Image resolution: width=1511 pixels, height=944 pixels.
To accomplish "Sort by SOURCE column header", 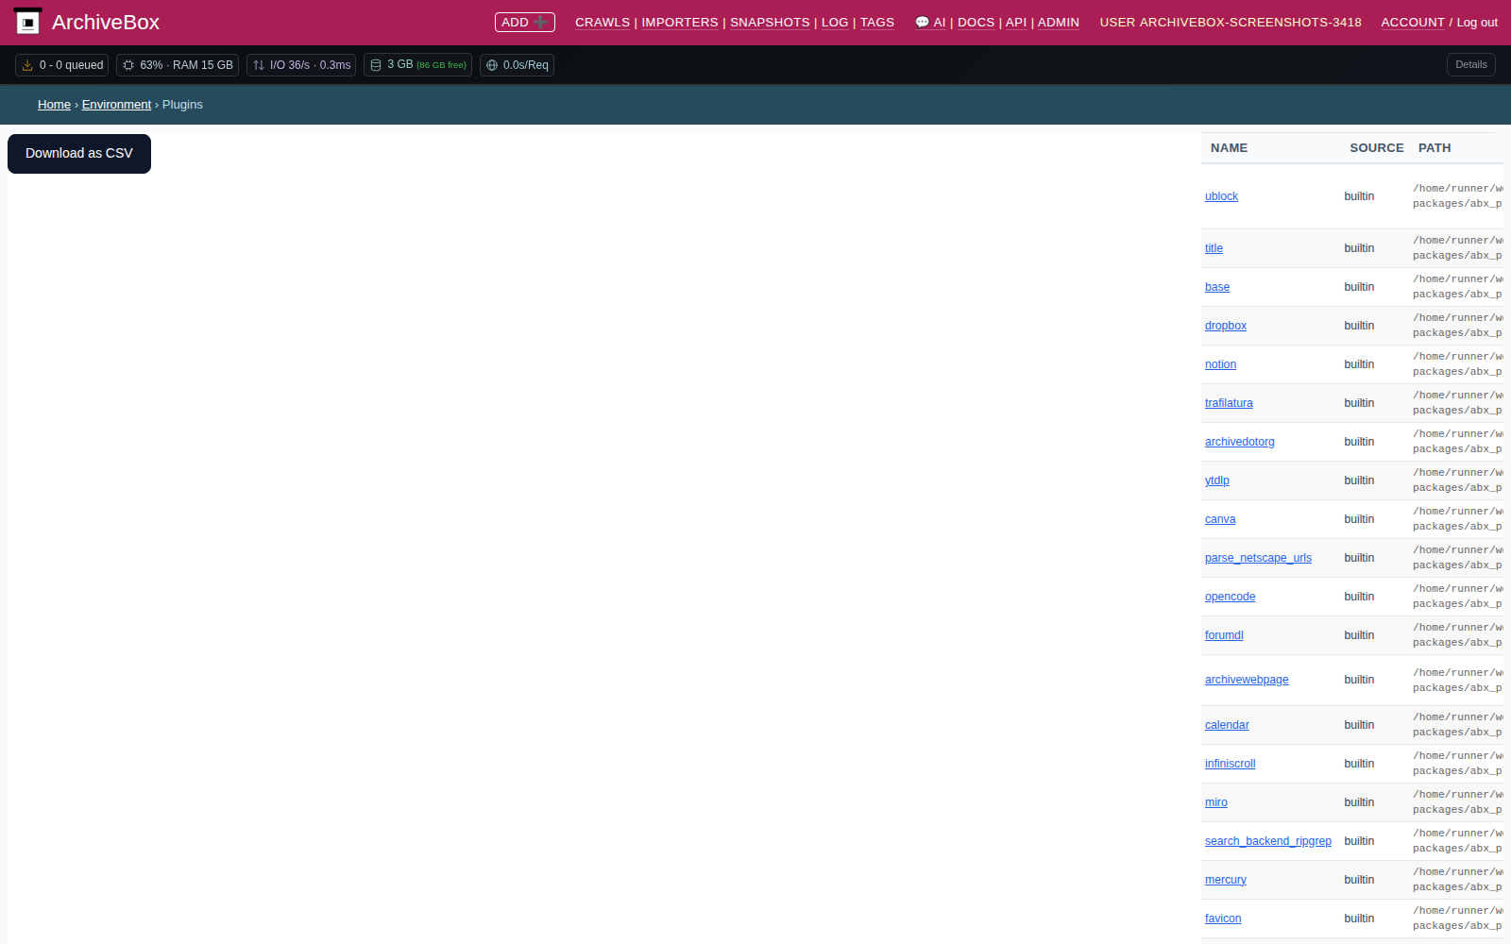I will [x=1377, y=148].
